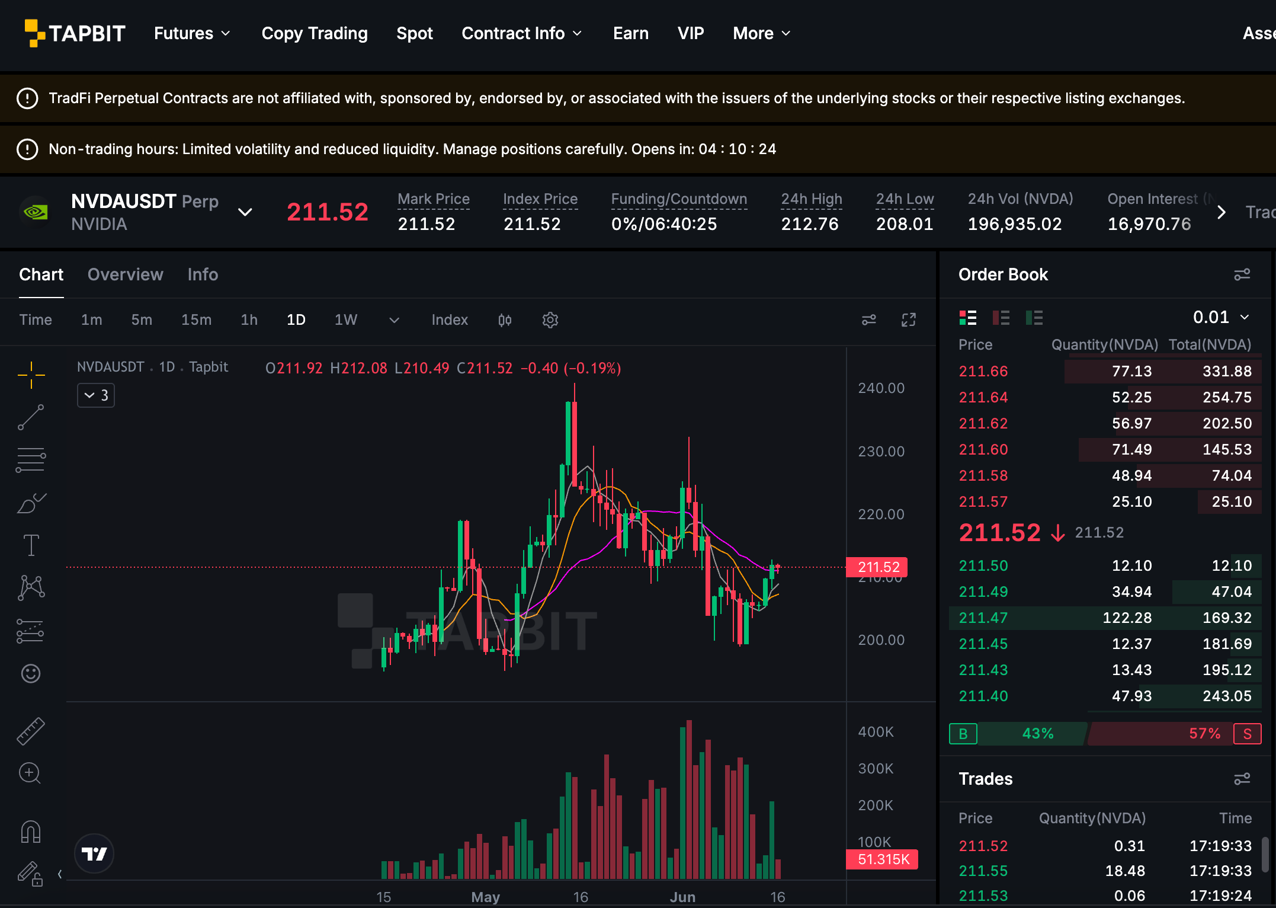Open the Futures dropdown menu
The width and height of the screenshot is (1276, 908).
pyautogui.click(x=192, y=33)
